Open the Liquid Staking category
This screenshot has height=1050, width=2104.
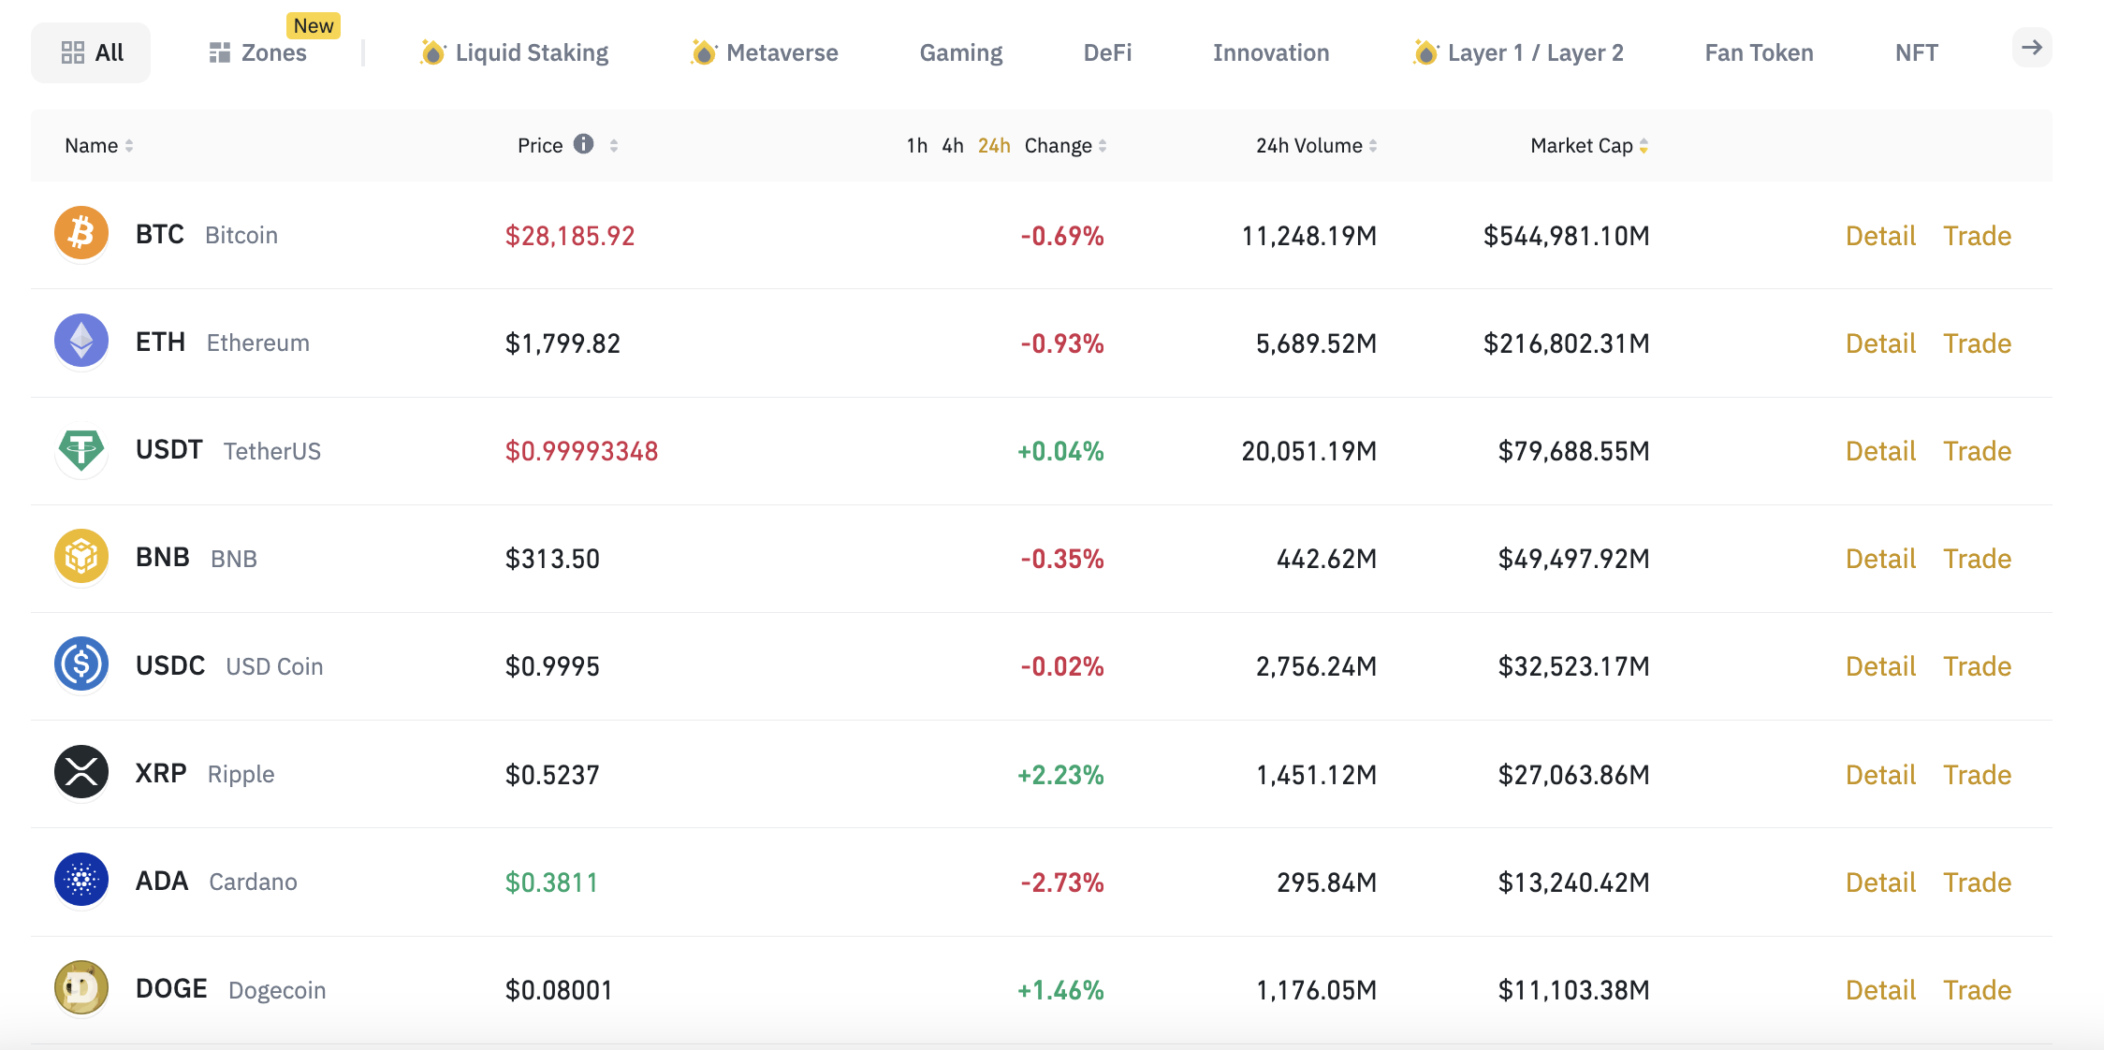515,52
